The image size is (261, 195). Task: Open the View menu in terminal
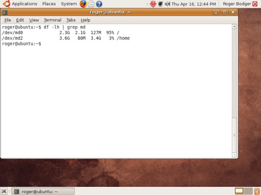pyautogui.click(x=34, y=20)
